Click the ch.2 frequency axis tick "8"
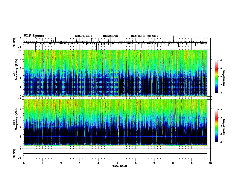The image size is (237, 183). pos(21,109)
